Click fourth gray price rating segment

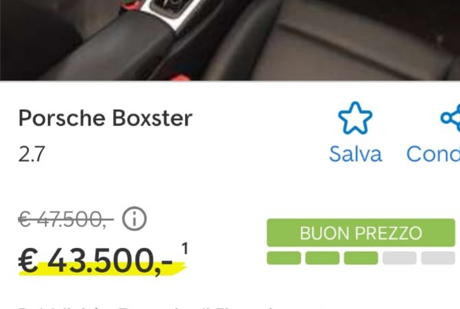(400, 258)
